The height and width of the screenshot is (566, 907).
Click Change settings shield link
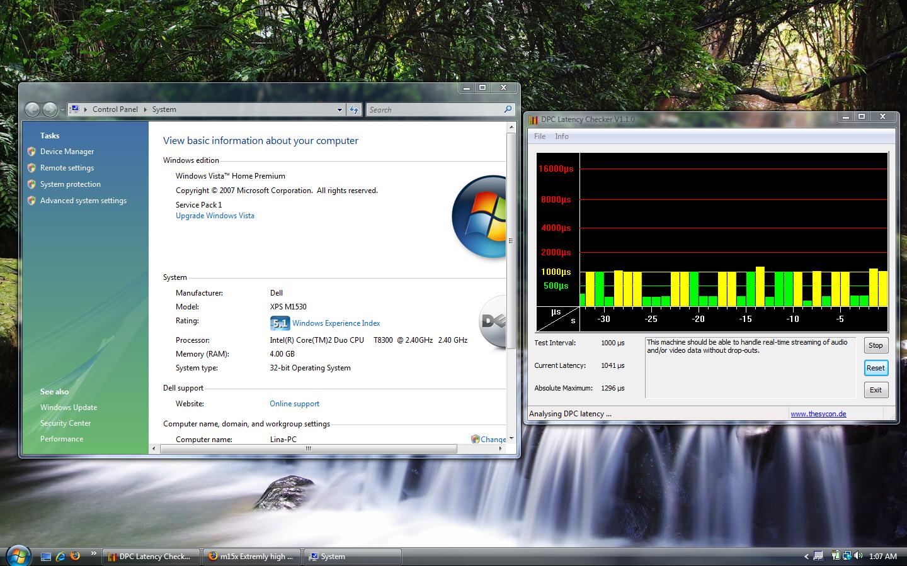click(x=488, y=439)
